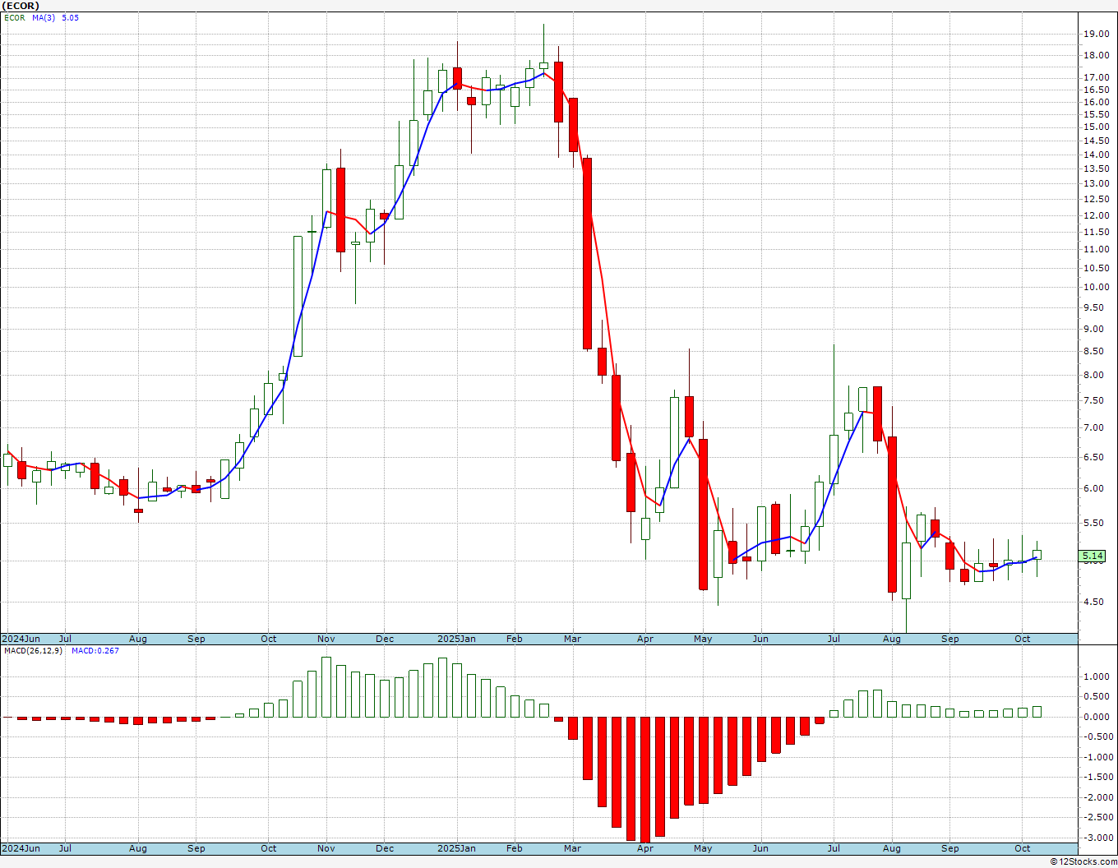This screenshot has height=868, width=1118.
Task: Click Dec on the MACD panel time axis
Action: pos(384,848)
